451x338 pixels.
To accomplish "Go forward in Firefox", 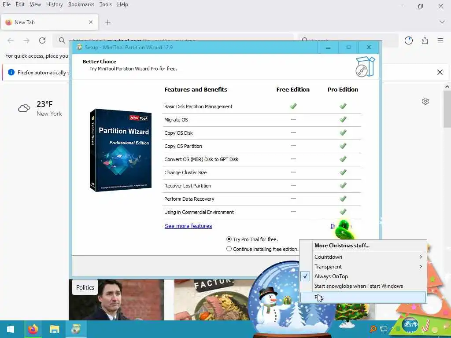I will coord(26,40).
